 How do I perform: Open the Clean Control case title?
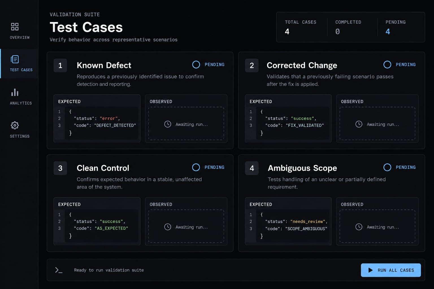coord(103,168)
